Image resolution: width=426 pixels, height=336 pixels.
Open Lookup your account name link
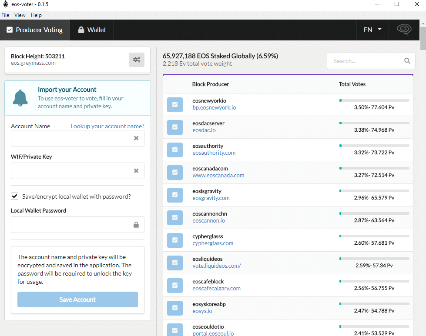click(x=107, y=126)
